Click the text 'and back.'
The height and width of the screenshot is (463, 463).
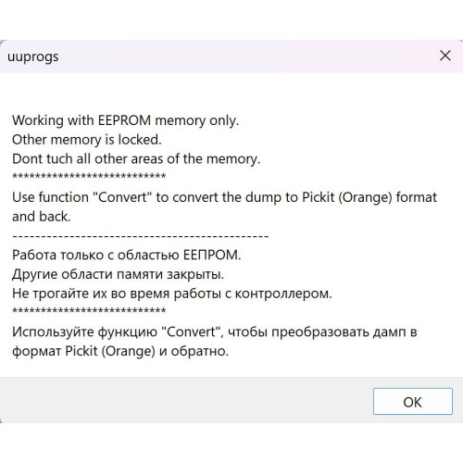[x=42, y=217]
